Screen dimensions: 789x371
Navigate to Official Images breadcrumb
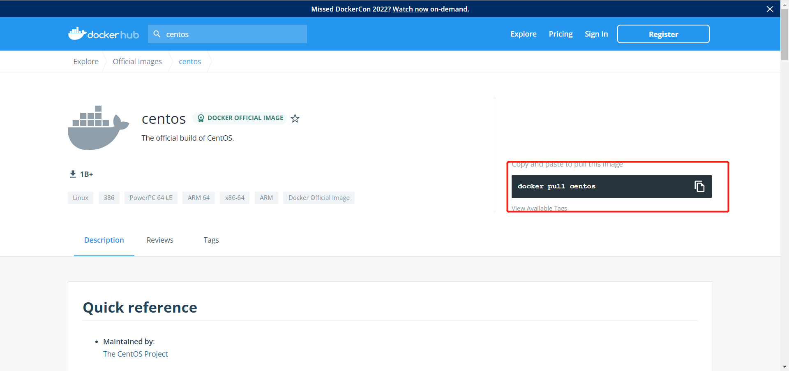click(x=137, y=62)
